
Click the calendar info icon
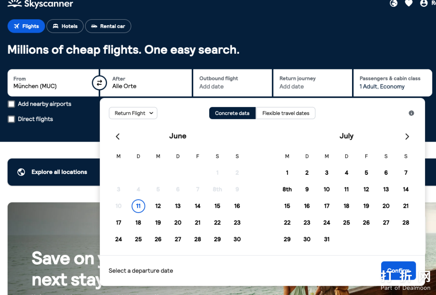point(411,113)
